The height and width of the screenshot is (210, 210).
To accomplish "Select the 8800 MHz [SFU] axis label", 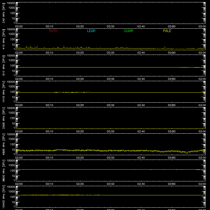I will (x=3, y=171).
